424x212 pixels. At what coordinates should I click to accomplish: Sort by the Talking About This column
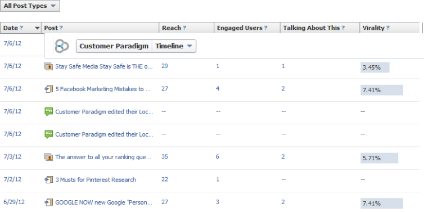click(x=319, y=28)
